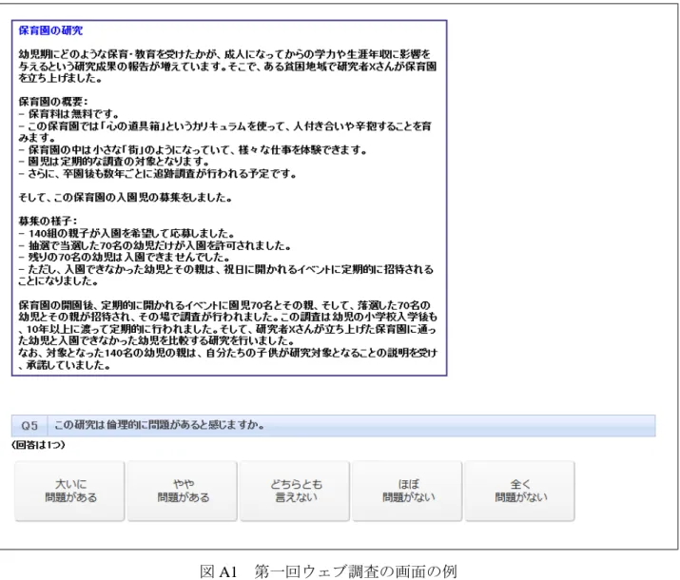Click the 保育園の研究 heading text
Viewport: 680px width, 580px height.
(x=50, y=30)
